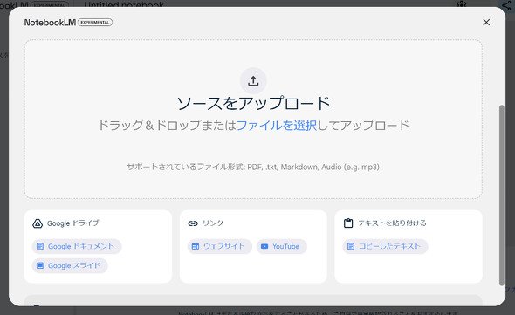
Task: Click the dialog's vertical scrollbar
Action: pyautogui.click(x=501, y=195)
